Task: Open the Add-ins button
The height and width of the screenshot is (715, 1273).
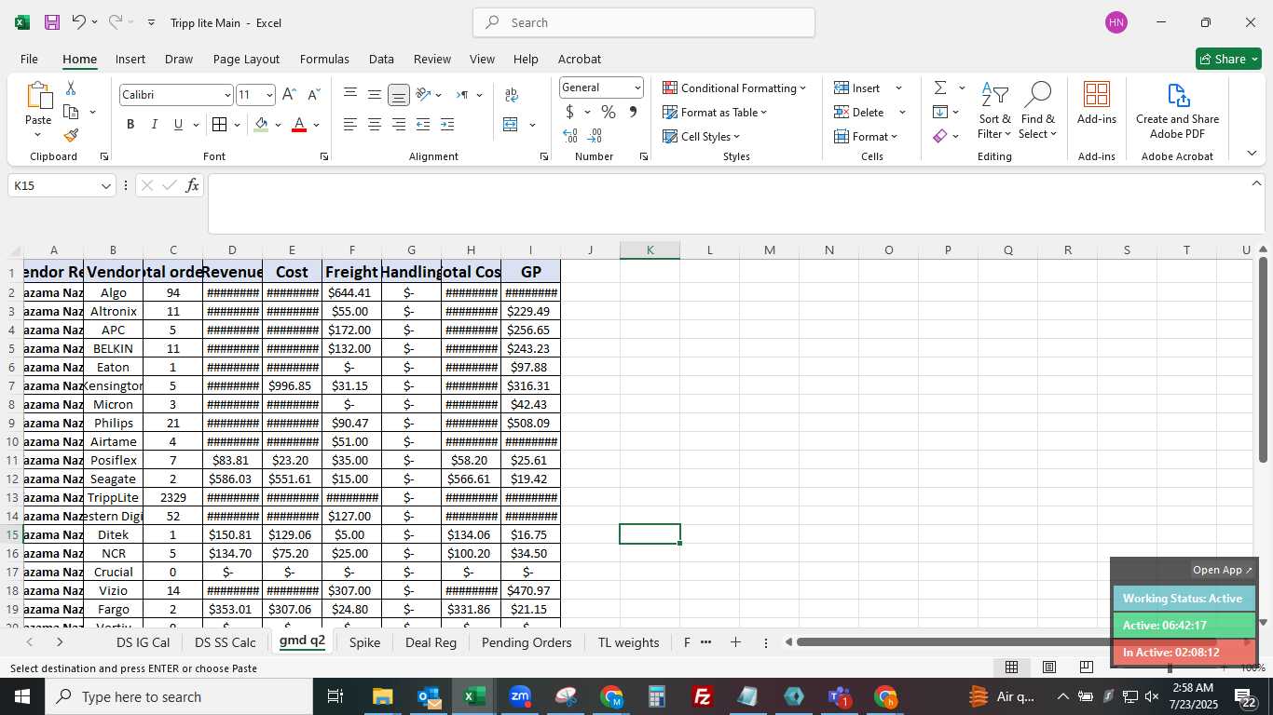Action: [1097, 102]
